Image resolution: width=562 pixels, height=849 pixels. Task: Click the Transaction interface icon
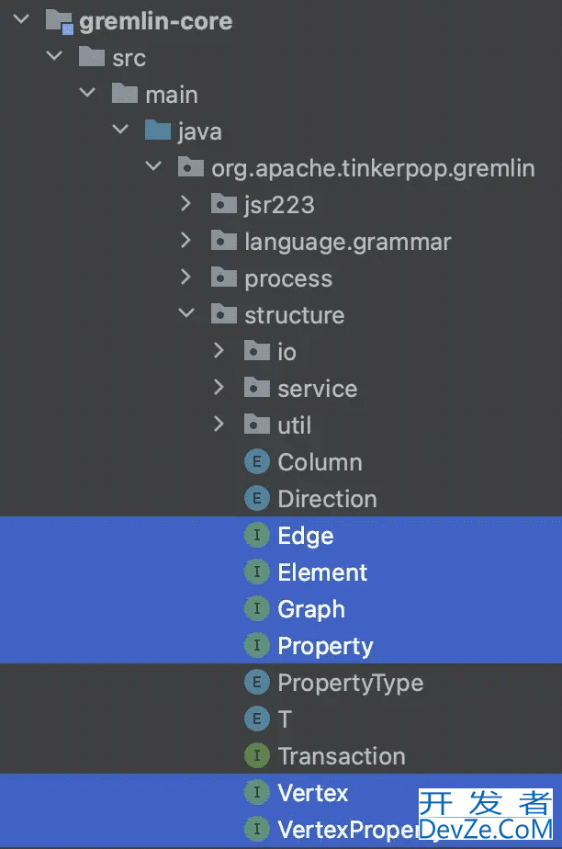point(257,756)
